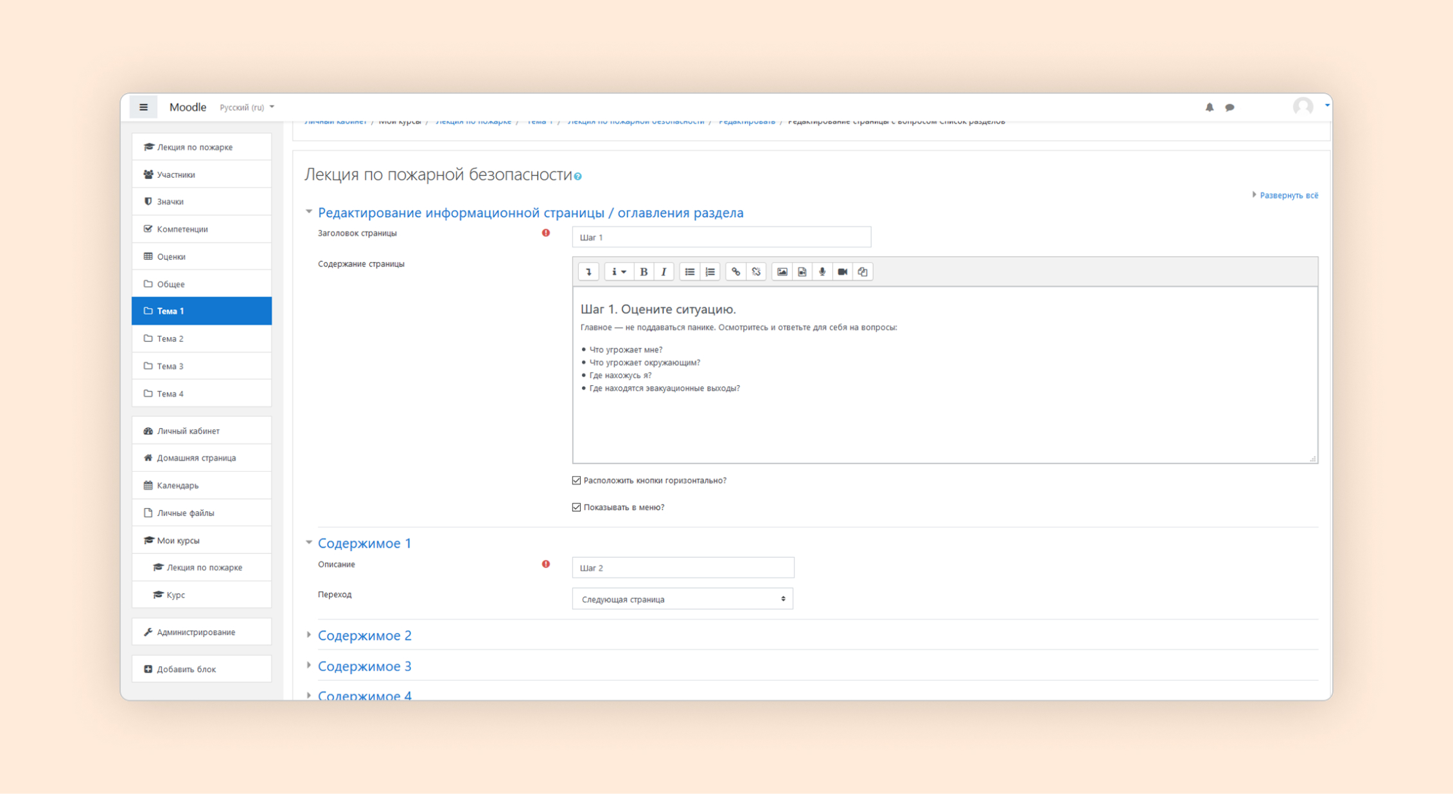The height and width of the screenshot is (794, 1453).
Task: Open the Переход dropdown Следующая страница
Action: coord(682,599)
